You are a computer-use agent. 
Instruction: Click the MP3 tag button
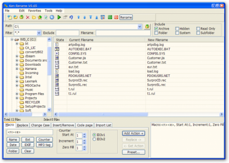(x=44, y=145)
